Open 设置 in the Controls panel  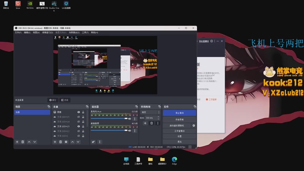click(x=179, y=136)
